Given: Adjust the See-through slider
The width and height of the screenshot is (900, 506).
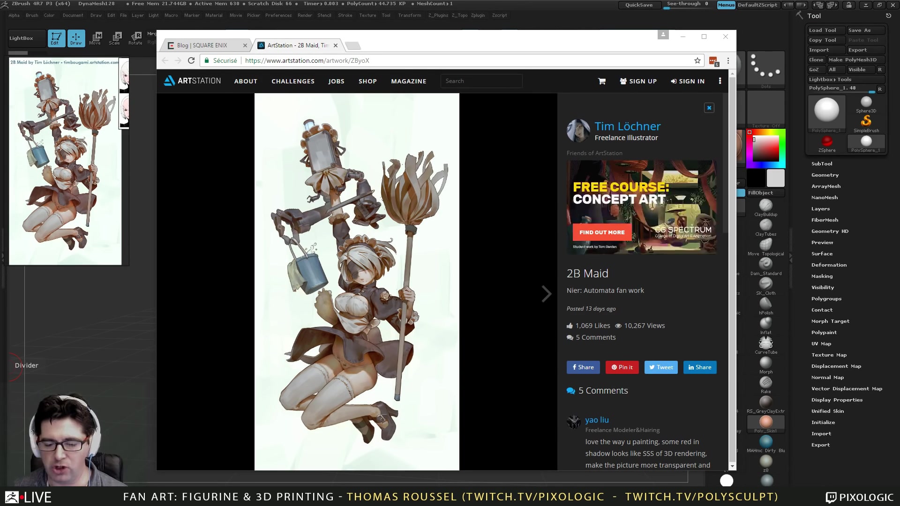Looking at the screenshot, I should (x=687, y=5).
